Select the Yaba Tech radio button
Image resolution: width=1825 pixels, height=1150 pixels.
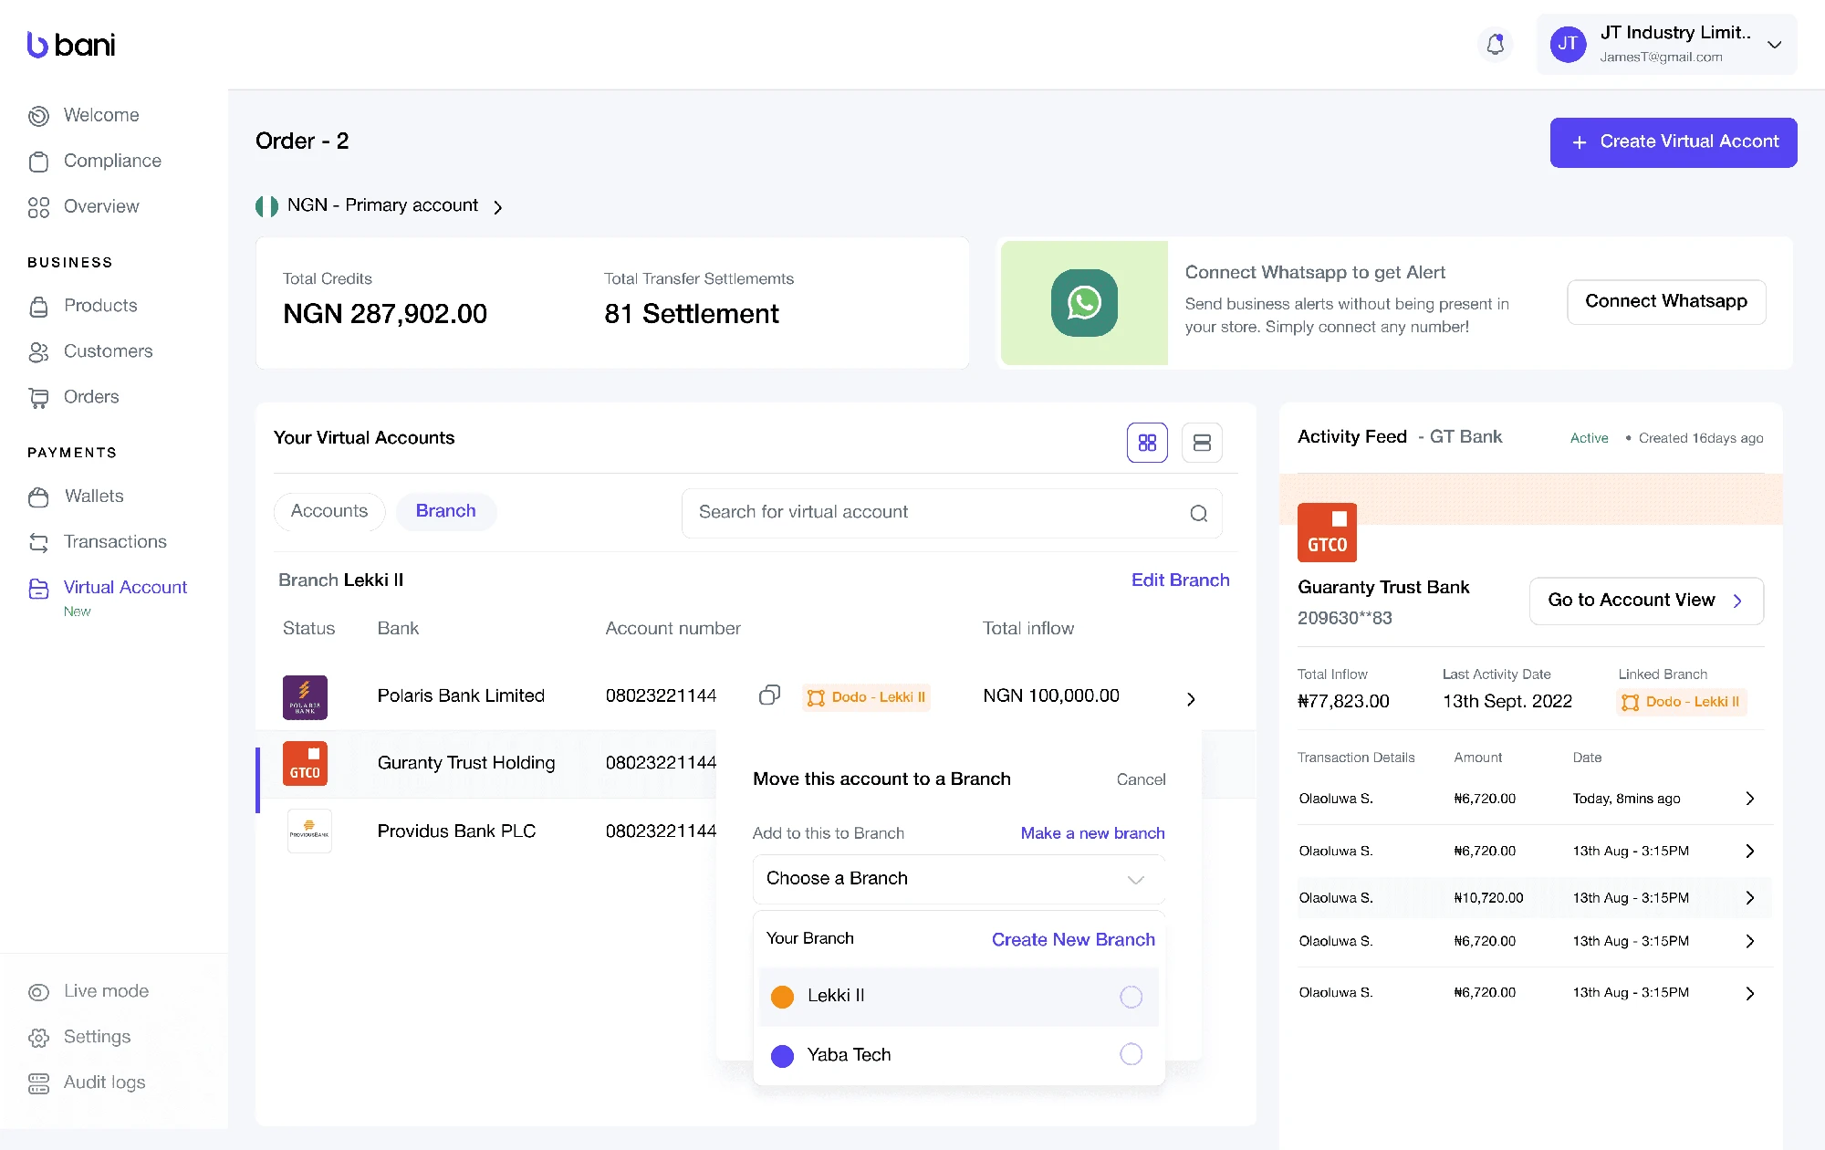(1131, 1055)
